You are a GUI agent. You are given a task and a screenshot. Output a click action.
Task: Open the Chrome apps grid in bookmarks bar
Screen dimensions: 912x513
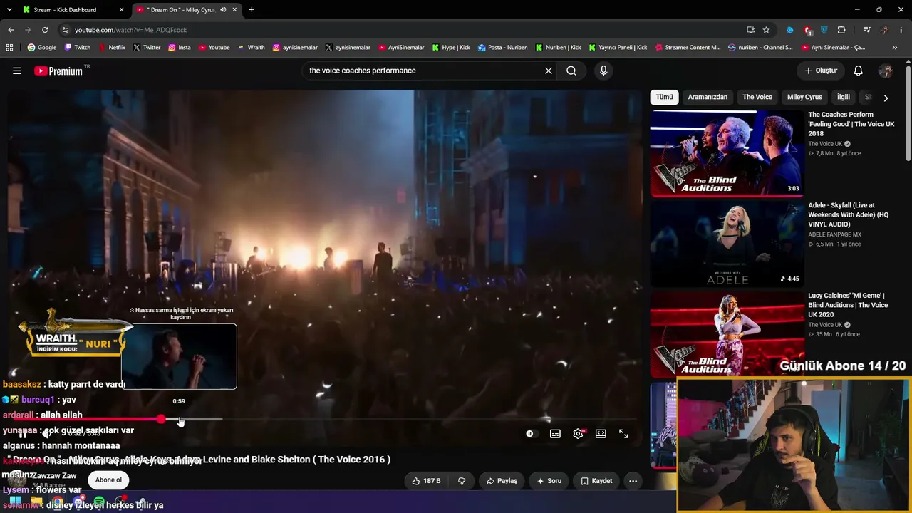9,48
